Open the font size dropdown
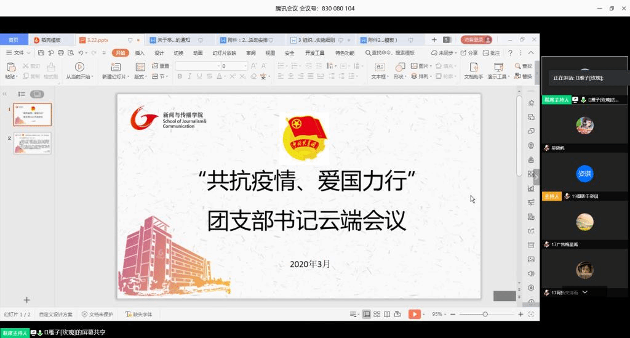The height and width of the screenshot is (338, 630). coord(245,66)
